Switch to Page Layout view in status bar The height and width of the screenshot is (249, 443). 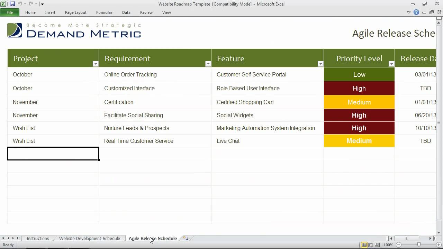(371, 245)
